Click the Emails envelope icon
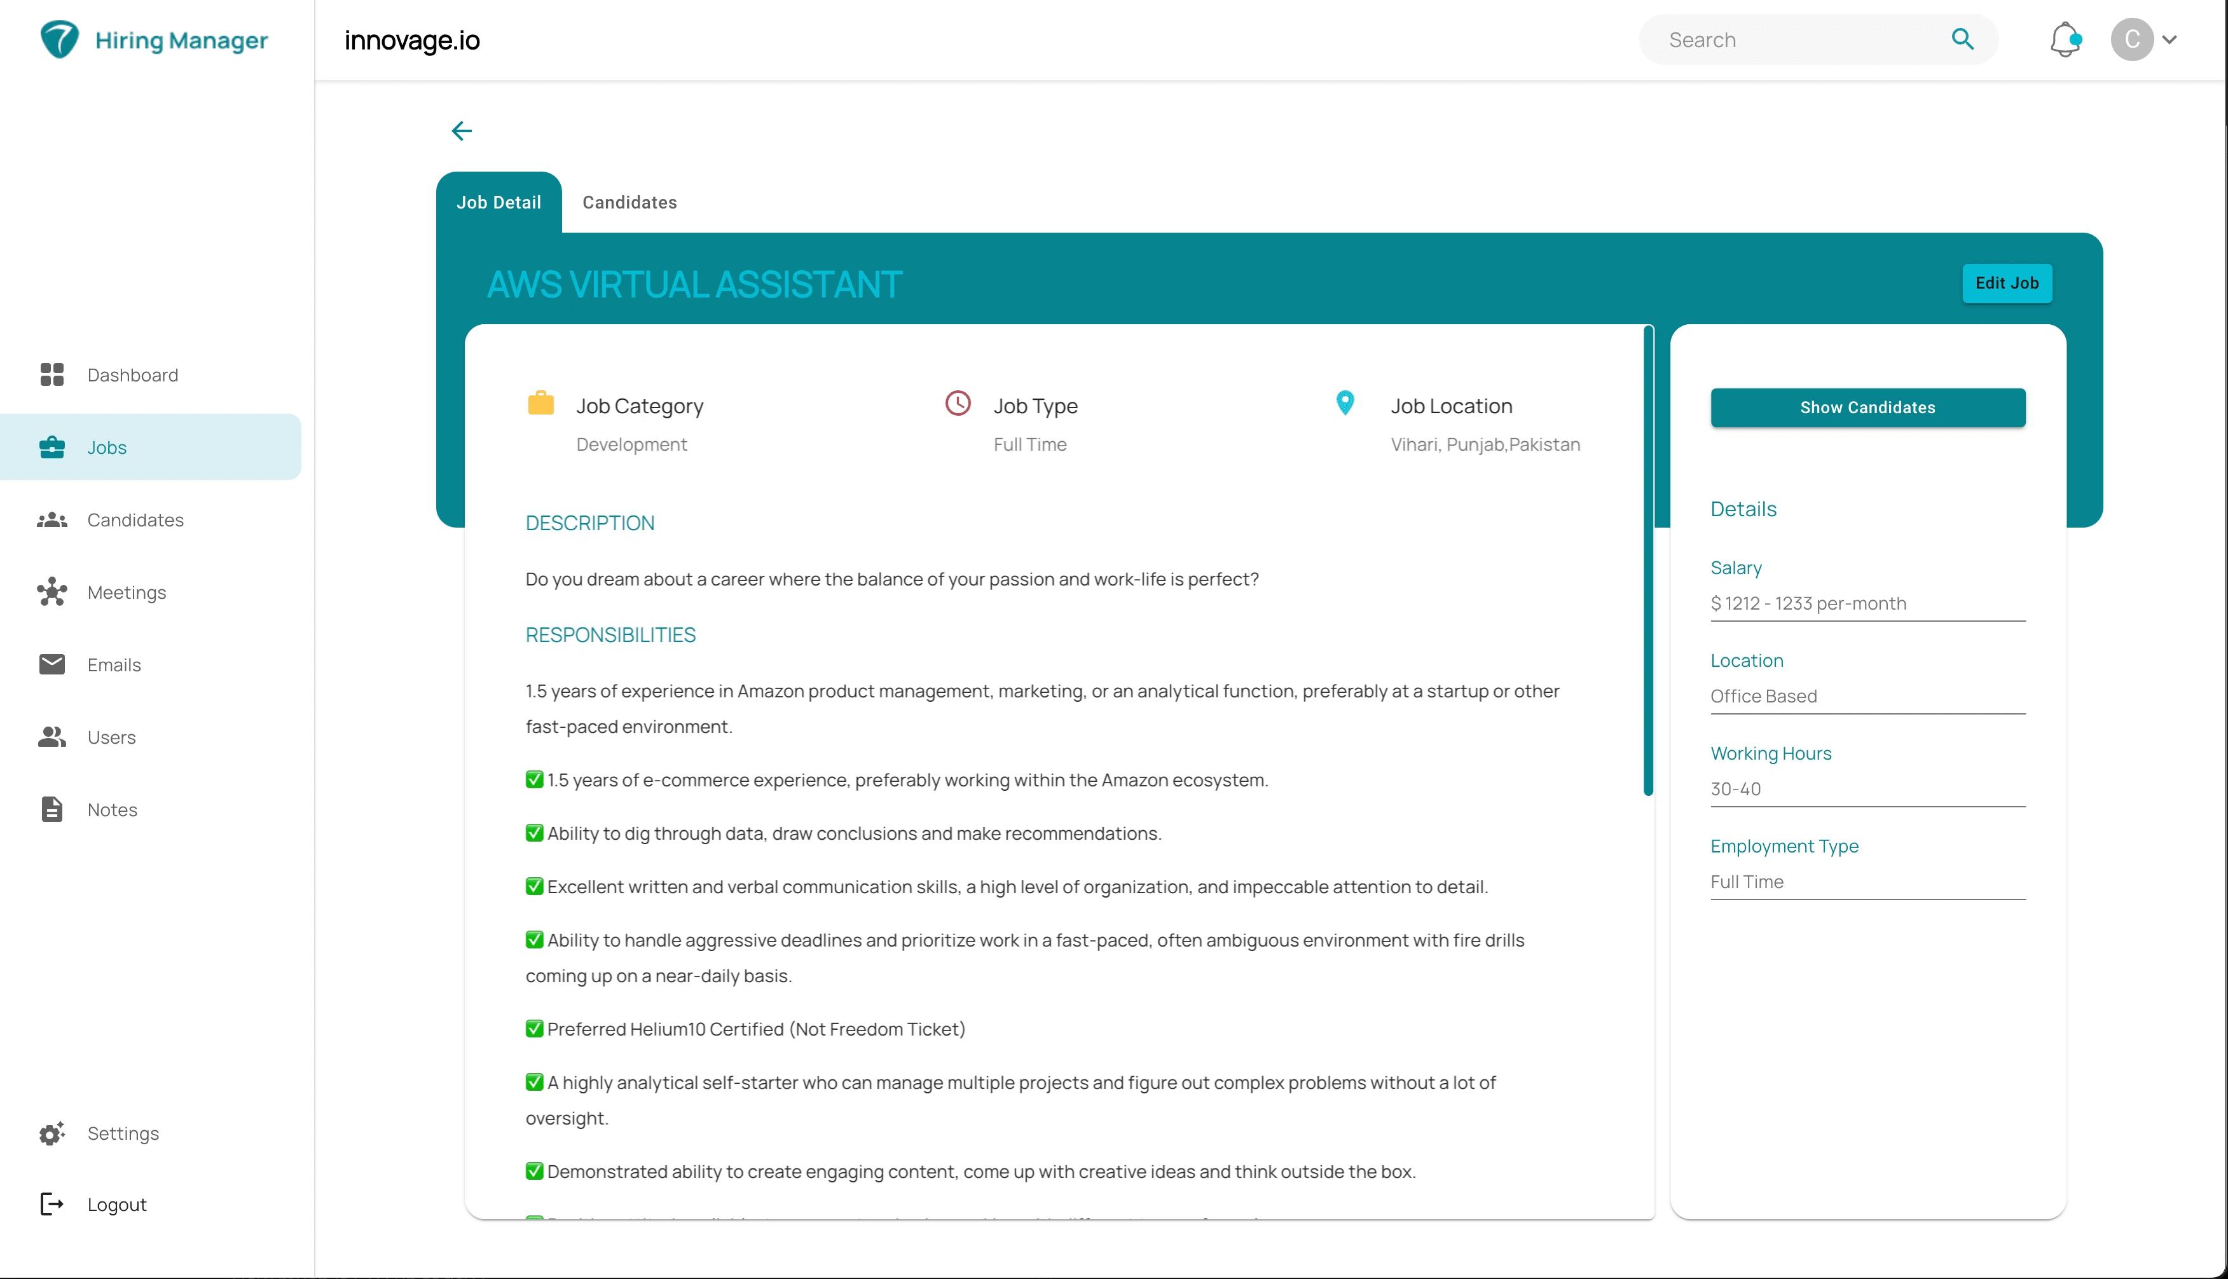The image size is (2228, 1279). click(x=52, y=664)
